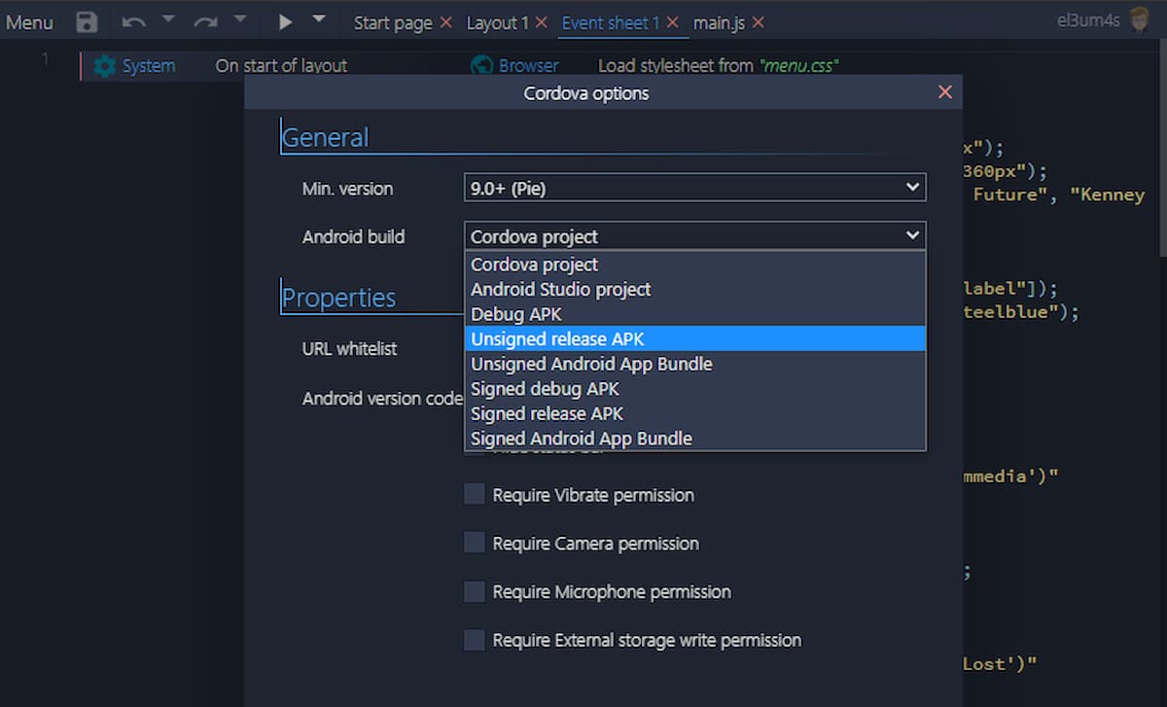Choose Unsigned Android App Bundle option
This screenshot has height=707, width=1167.
click(x=694, y=364)
